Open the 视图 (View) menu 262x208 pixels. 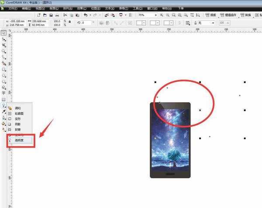(40, 8)
